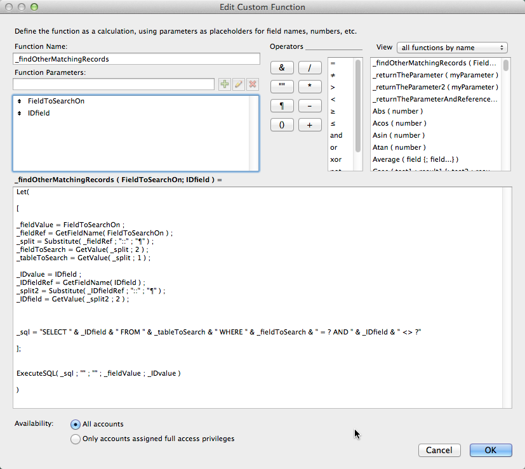Screen dimensions: 525x469
Task: Insert the multiplication asterisk operator
Action: point(310,86)
